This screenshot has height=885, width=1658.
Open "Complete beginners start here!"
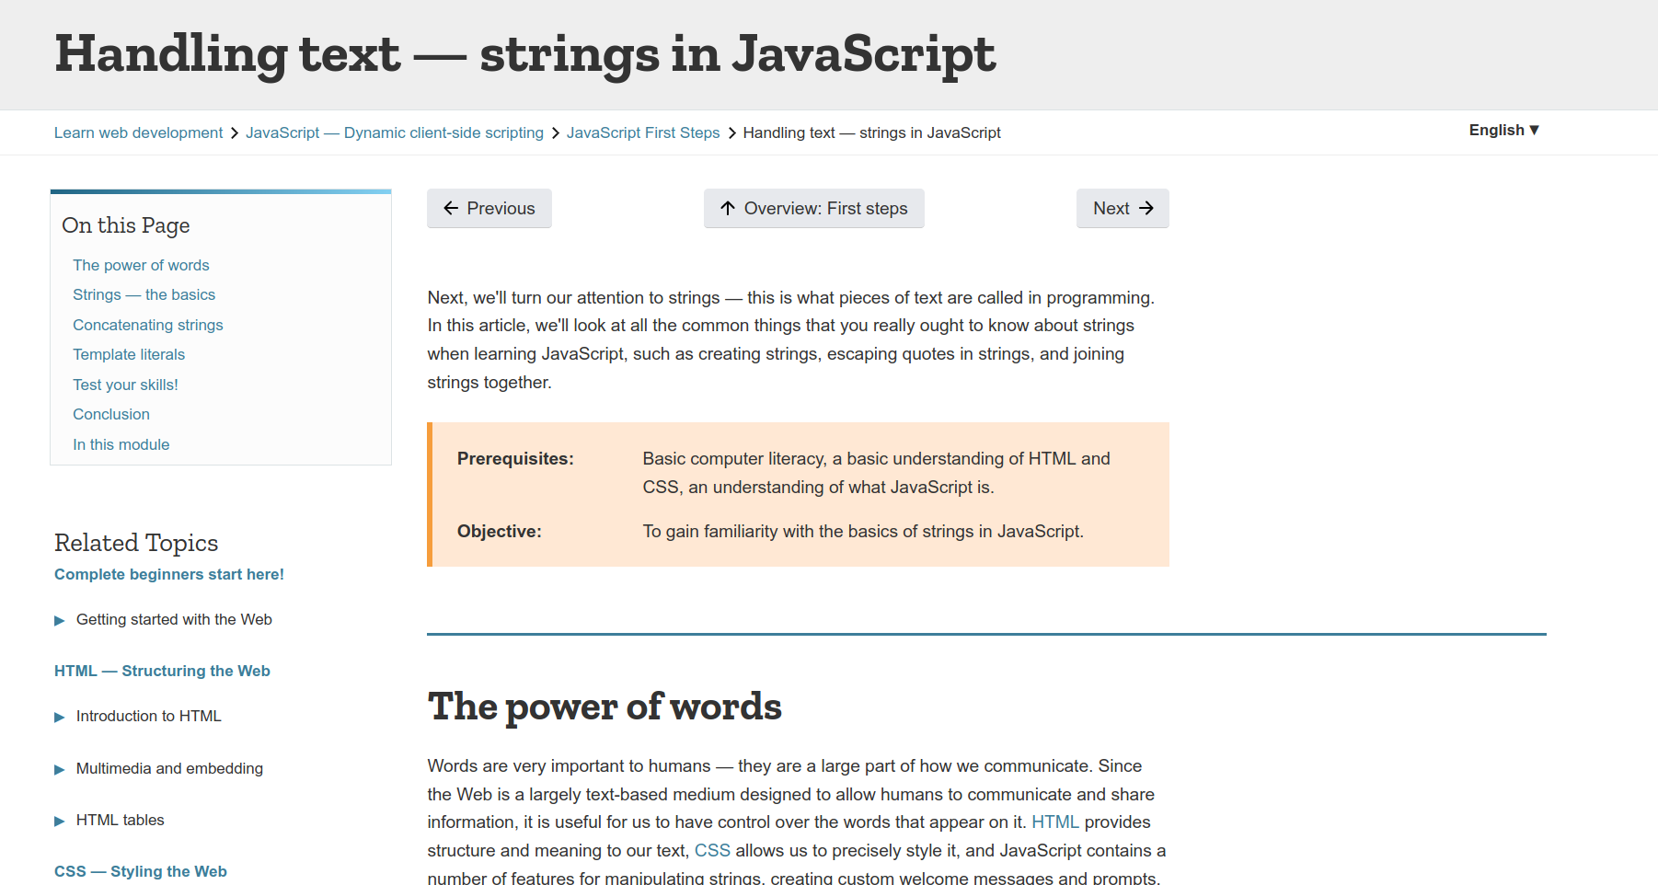(x=168, y=574)
